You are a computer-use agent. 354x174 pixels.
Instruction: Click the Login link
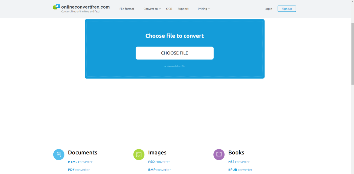pos(268,9)
